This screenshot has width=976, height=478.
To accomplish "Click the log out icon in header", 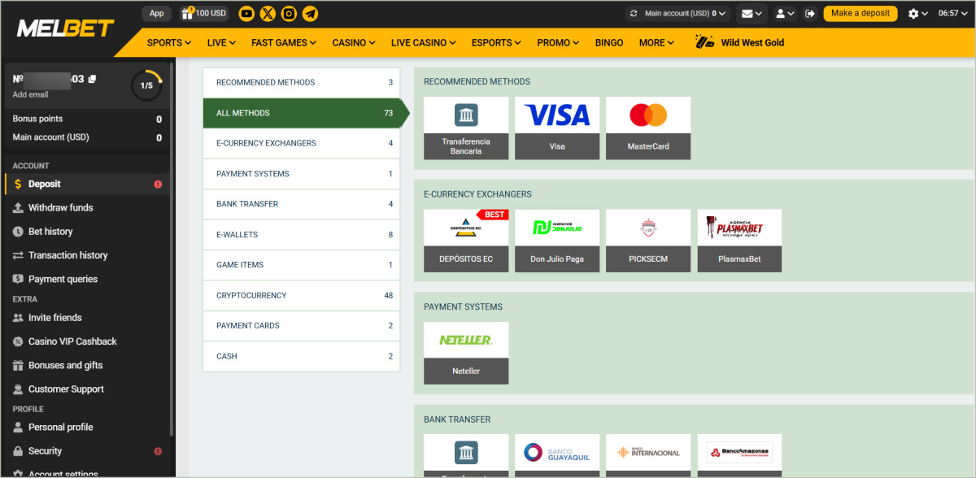I will click(810, 14).
